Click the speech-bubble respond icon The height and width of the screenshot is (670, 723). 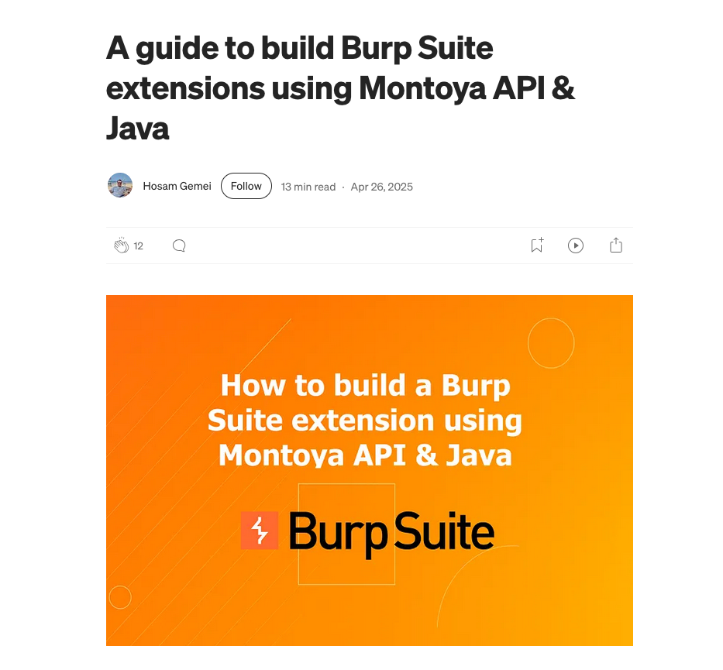tap(179, 245)
